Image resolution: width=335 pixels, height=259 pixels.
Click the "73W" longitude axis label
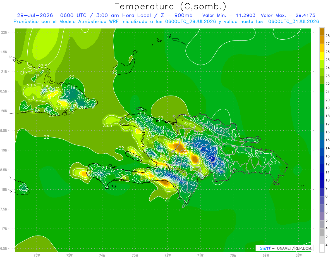tap(135, 255)
